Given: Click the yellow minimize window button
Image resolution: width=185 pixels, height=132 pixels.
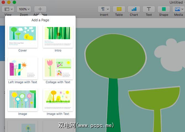Looking at the screenshot, I should point(9,2).
